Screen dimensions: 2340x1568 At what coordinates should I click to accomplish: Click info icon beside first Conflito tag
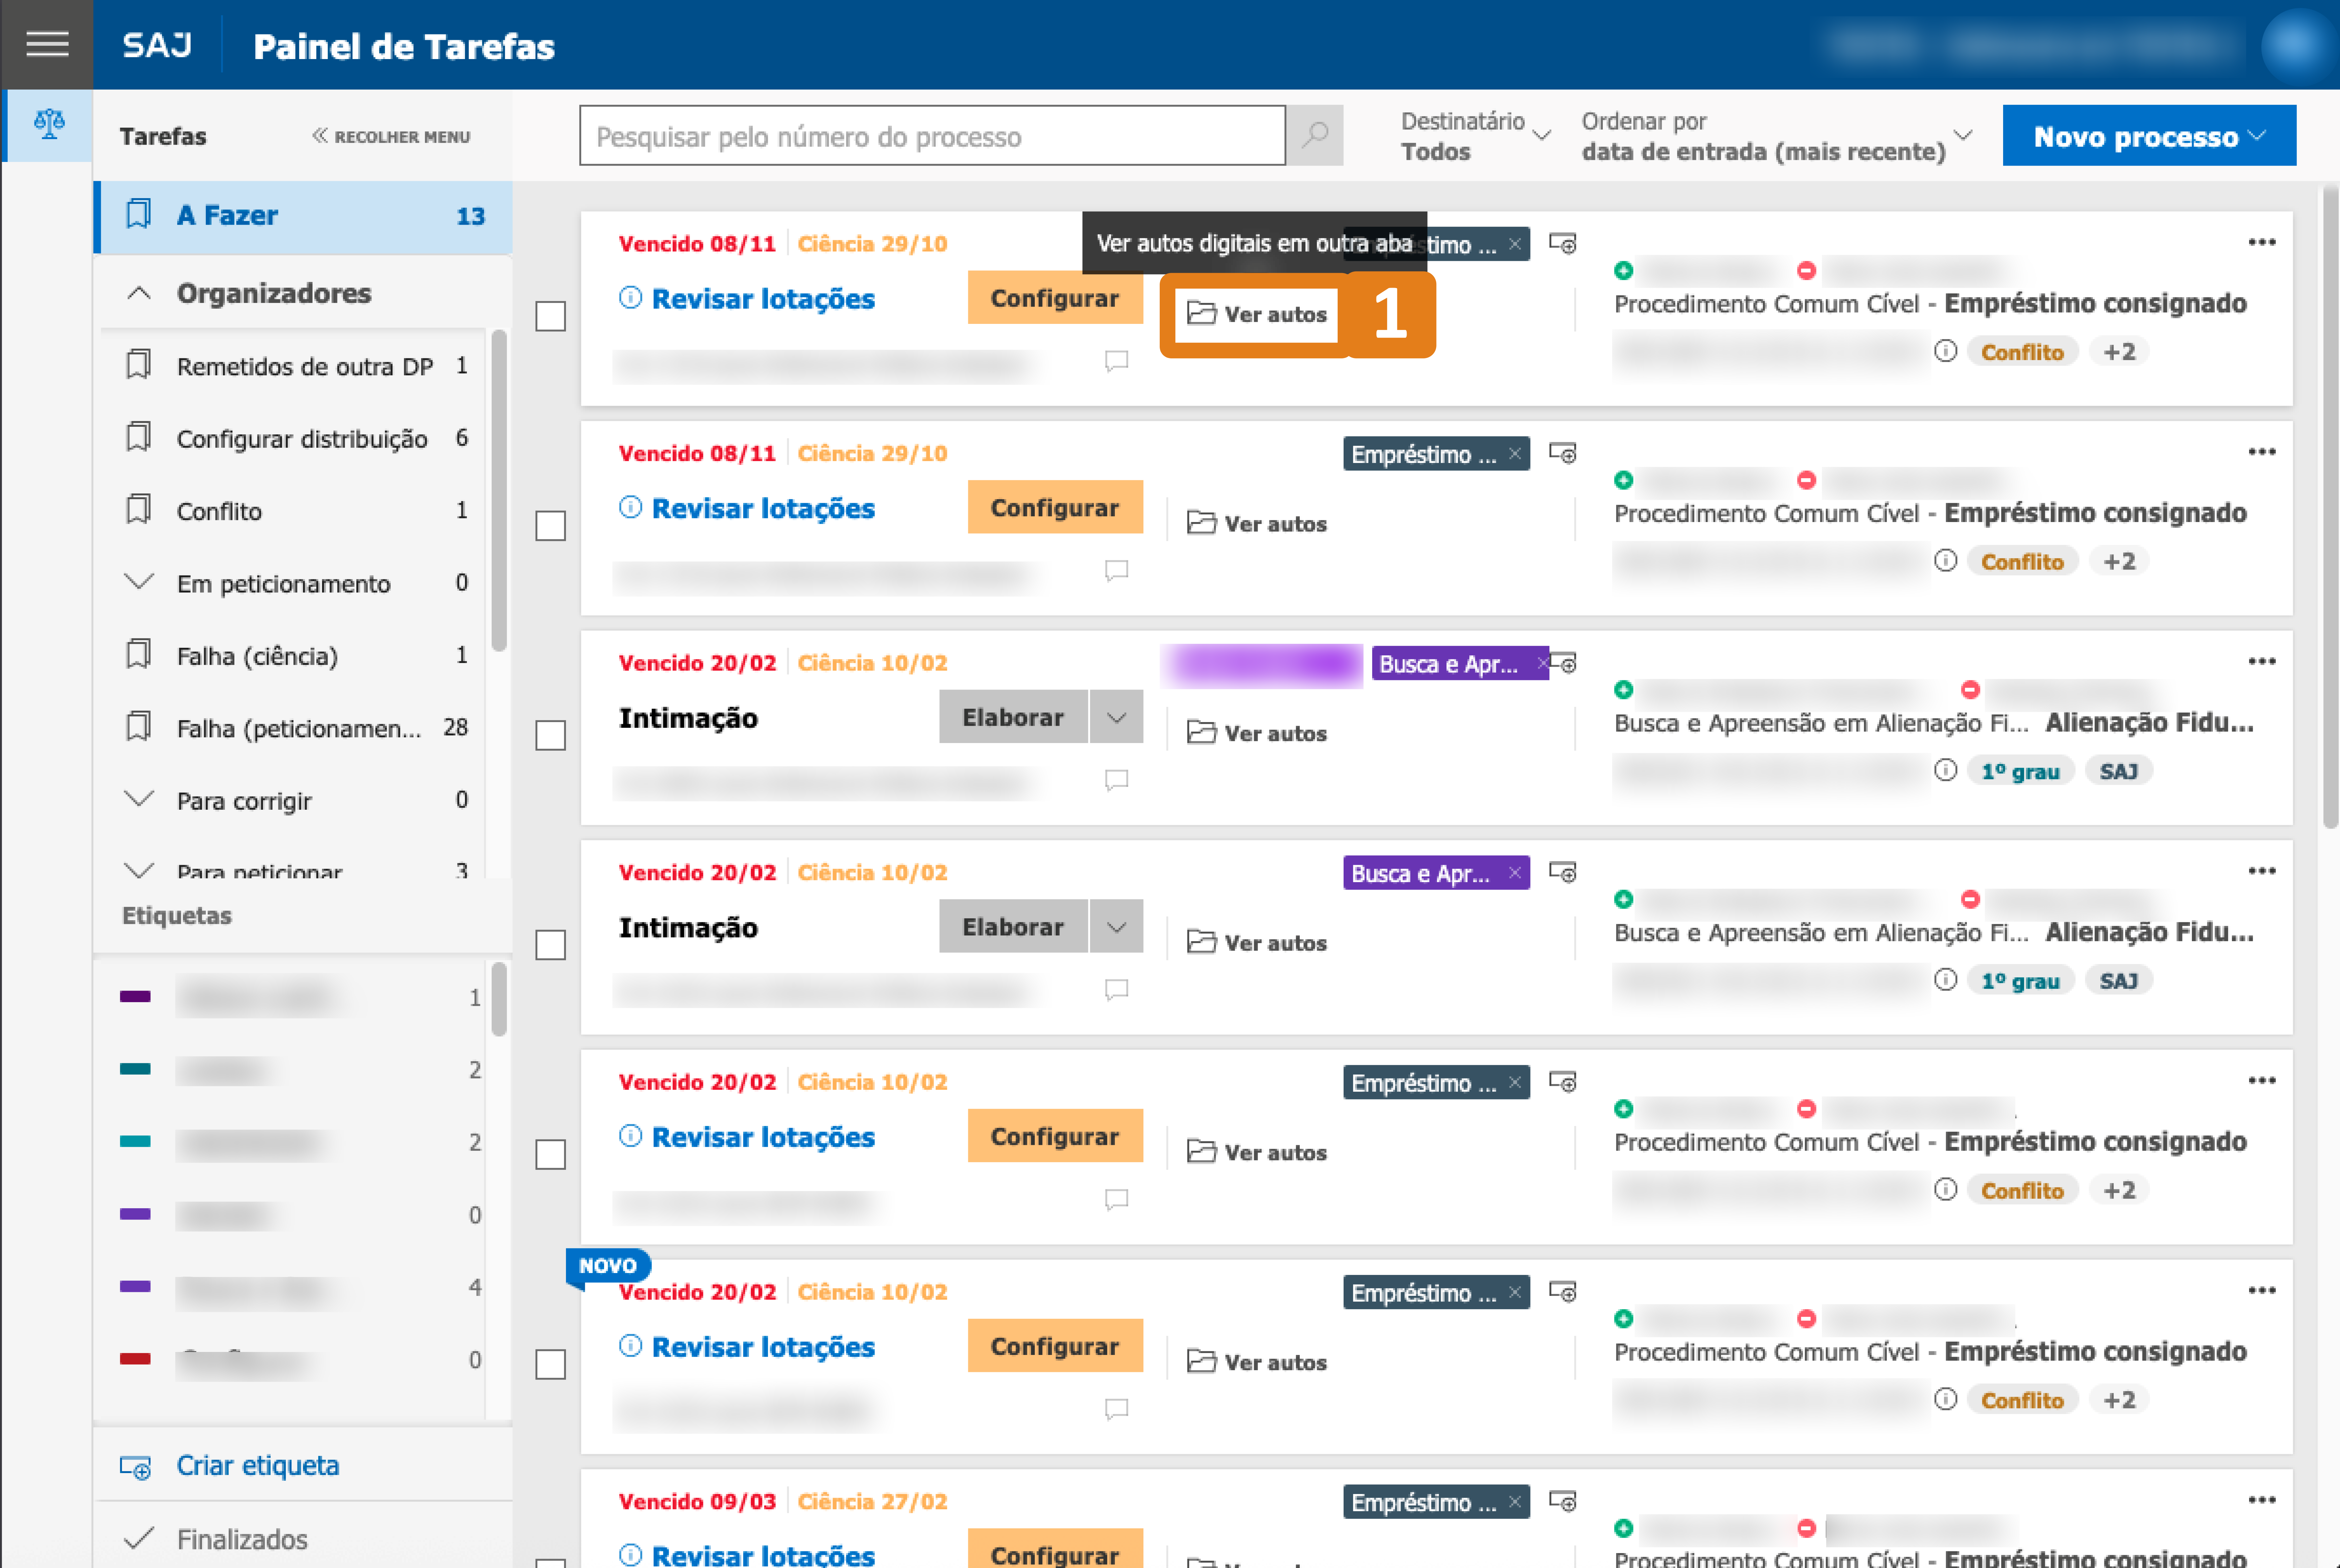click(x=1945, y=351)
